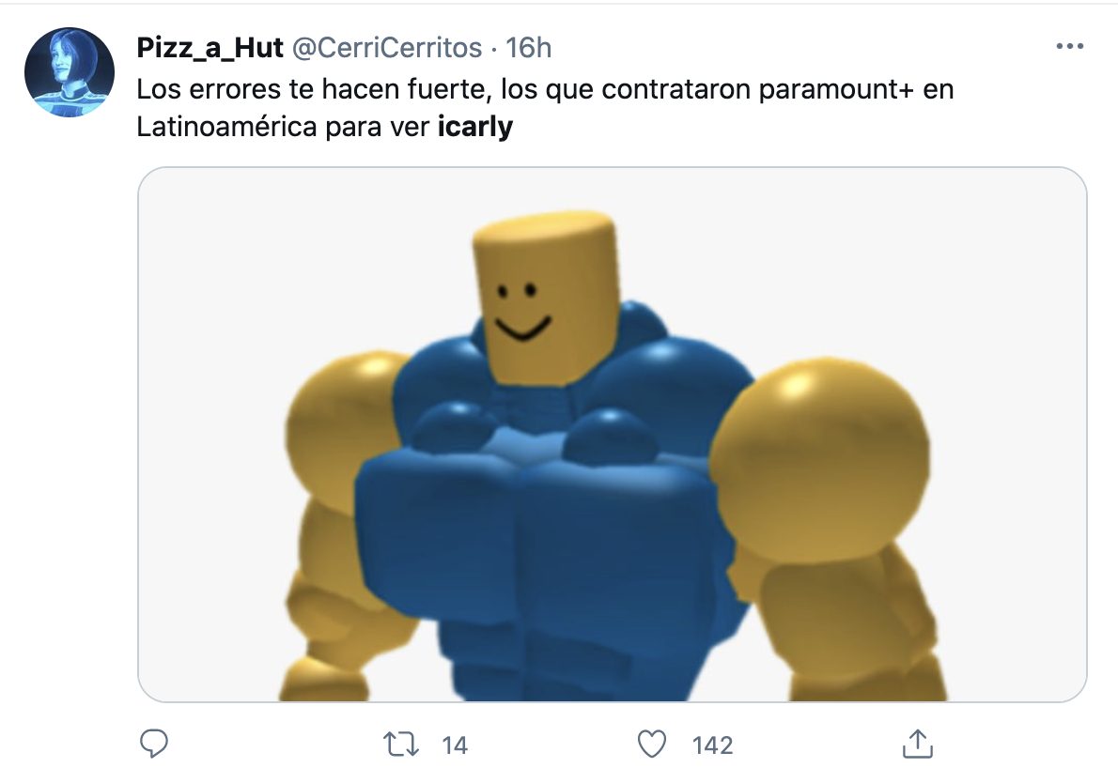Click the bold icarly keyword
Viewport: 1118px width, 783px height.
[x=474, y=127]
